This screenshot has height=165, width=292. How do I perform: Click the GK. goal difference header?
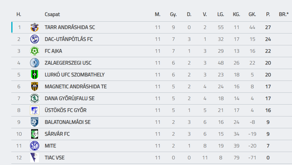(252, 14)
